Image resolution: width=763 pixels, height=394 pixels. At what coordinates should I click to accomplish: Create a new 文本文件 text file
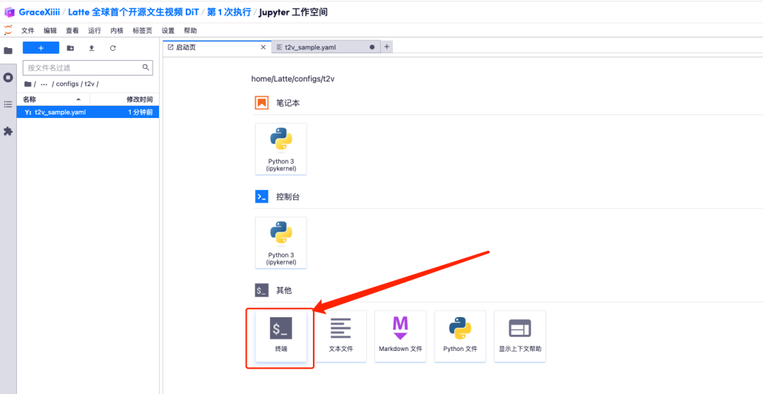coord(341,336)
